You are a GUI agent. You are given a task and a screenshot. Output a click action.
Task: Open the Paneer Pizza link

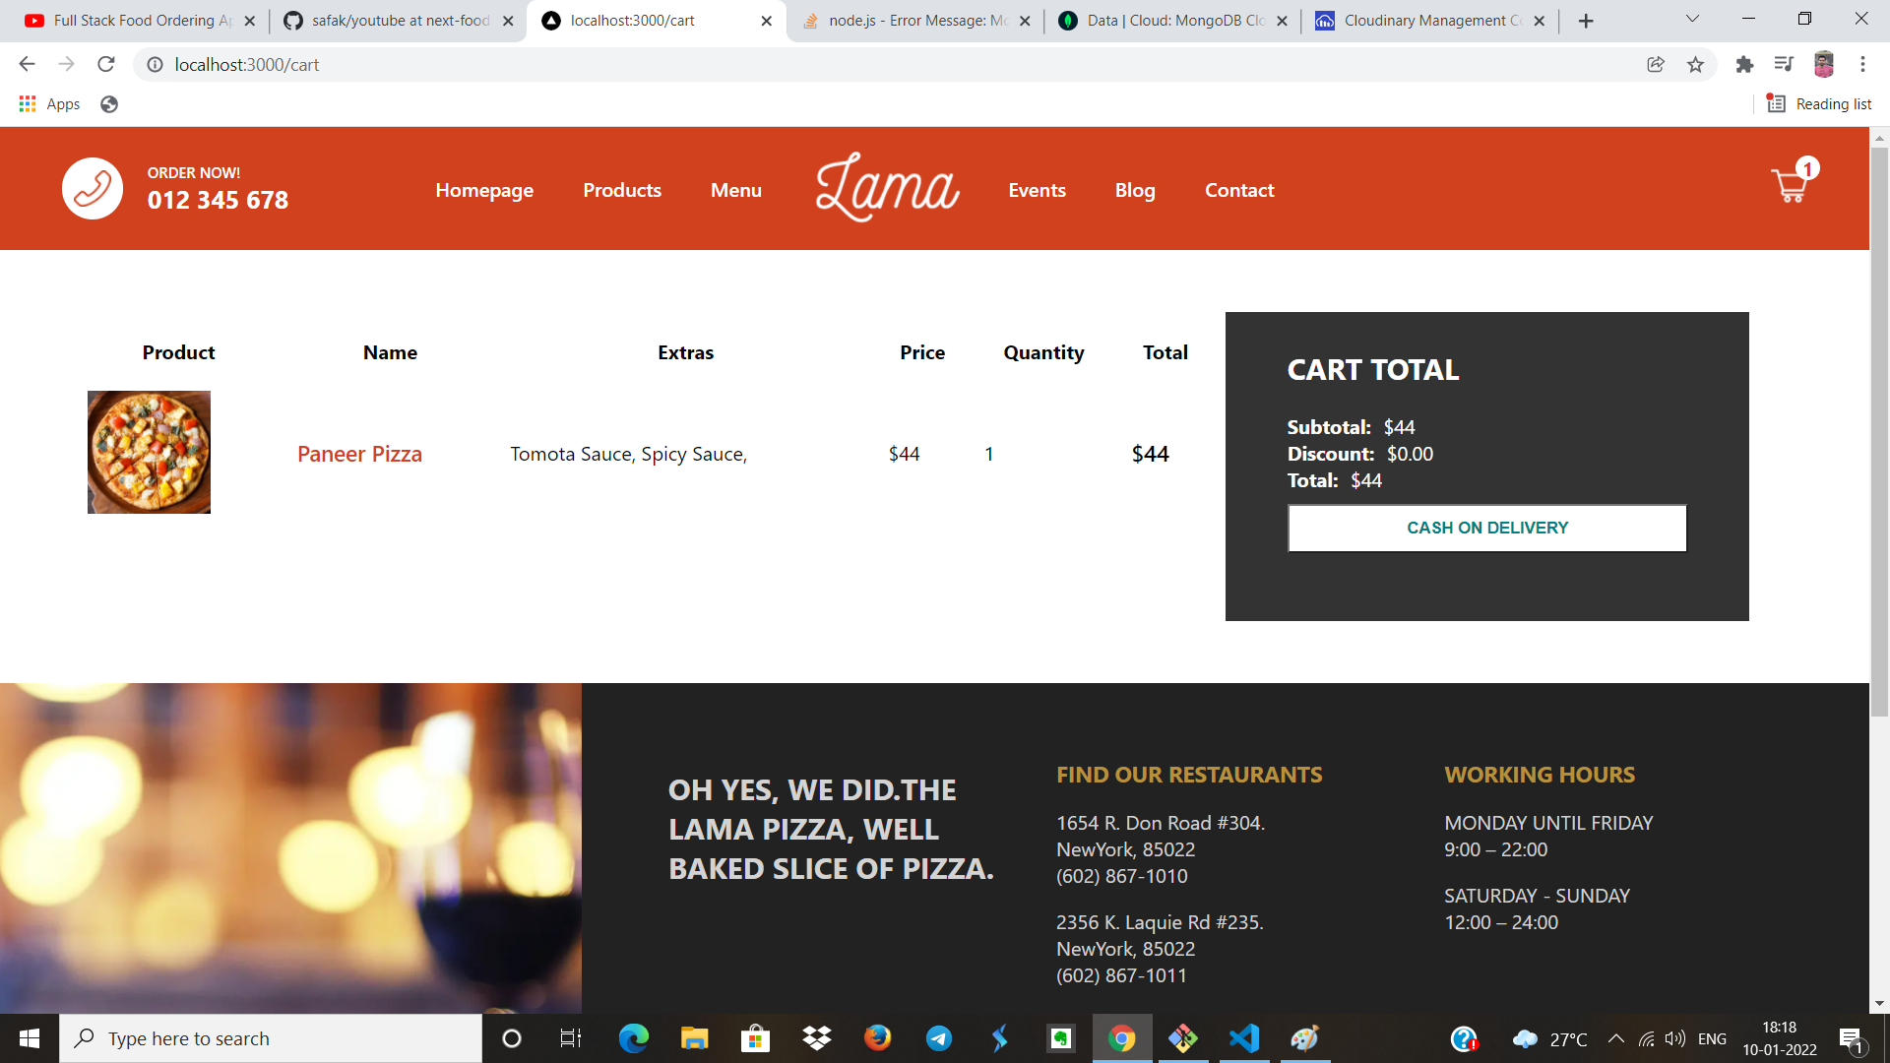point(359,454)
